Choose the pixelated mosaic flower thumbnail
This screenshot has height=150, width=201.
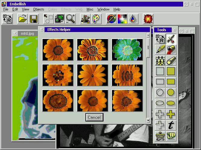pos(58,75)
